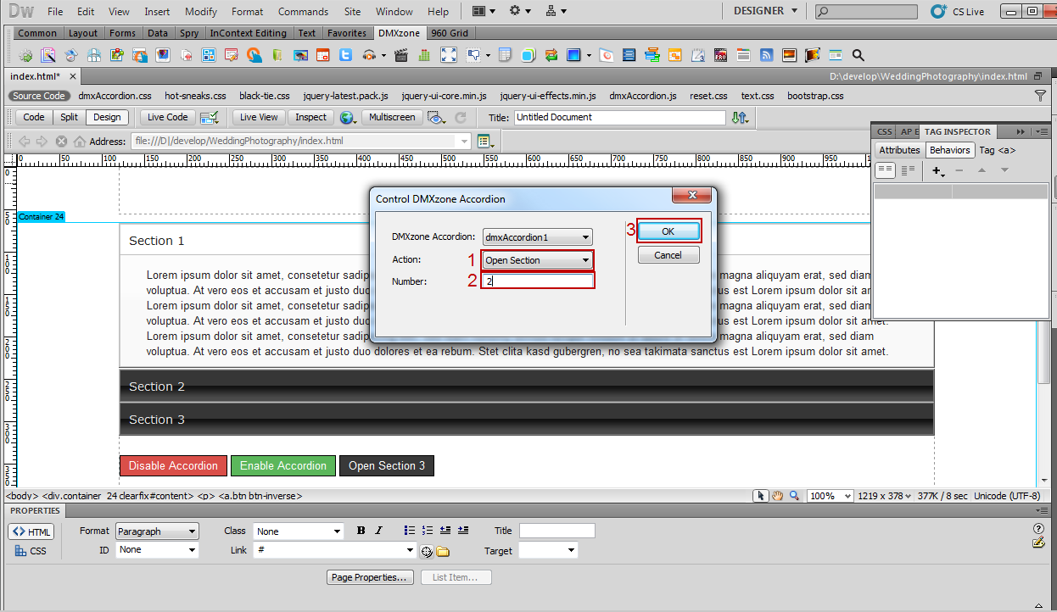Click the magnifying glass icon in Insert toolbar
The width and height of the screenshot is (1057, 612).
pos(858,55)
